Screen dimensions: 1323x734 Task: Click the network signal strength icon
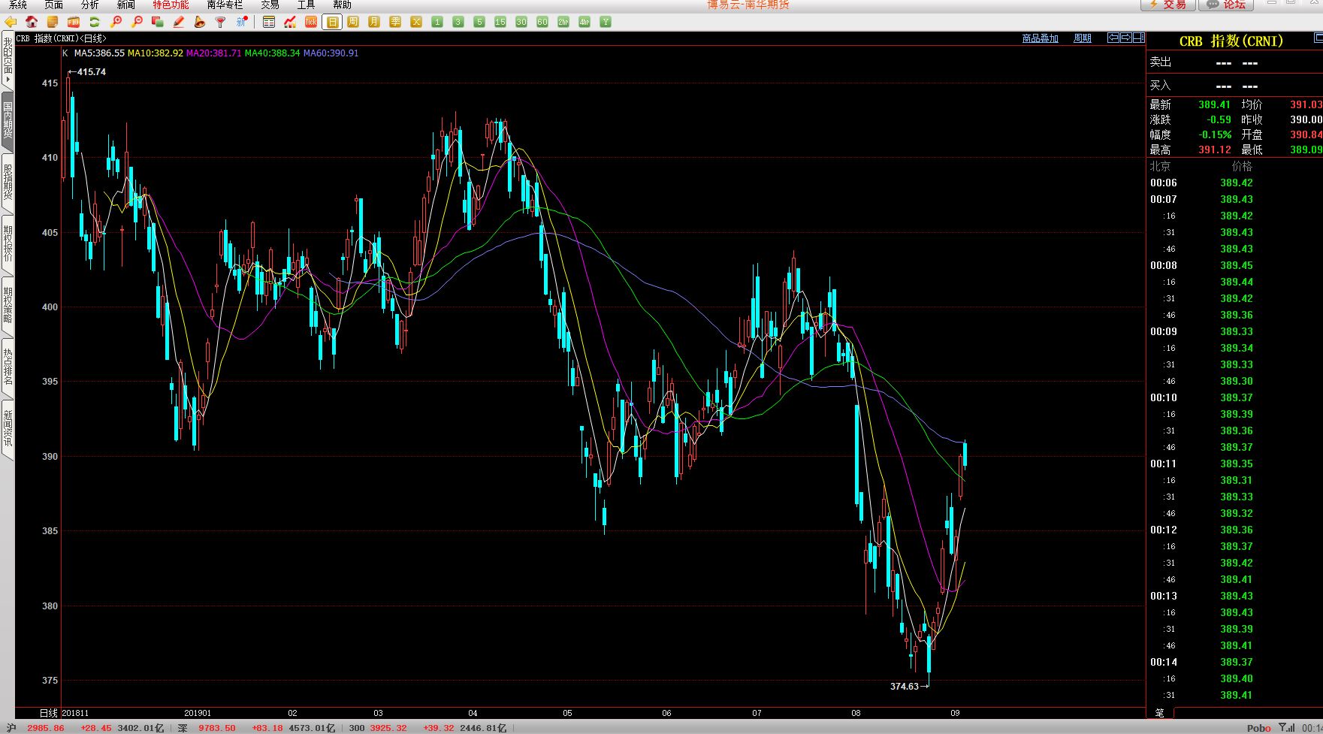point(1286,727)
